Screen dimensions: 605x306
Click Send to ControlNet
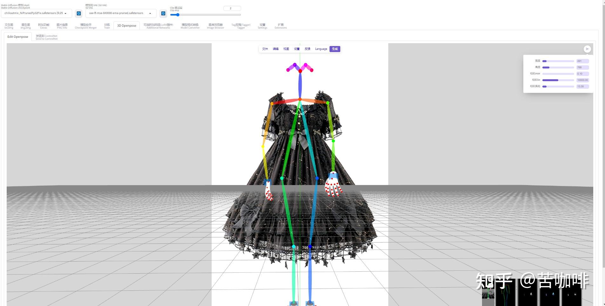pyautogui.click(x=46, y=37)
